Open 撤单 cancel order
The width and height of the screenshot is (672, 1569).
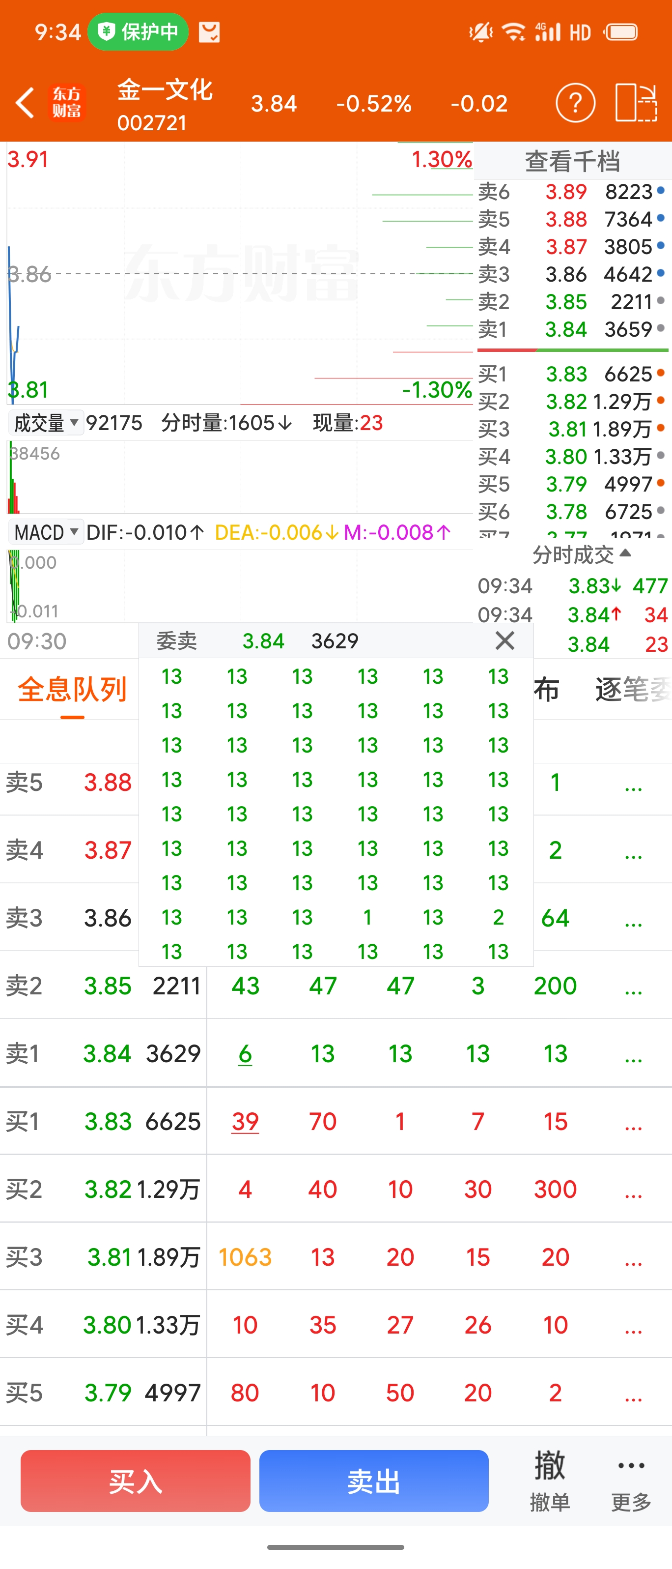pos(550,1481)
